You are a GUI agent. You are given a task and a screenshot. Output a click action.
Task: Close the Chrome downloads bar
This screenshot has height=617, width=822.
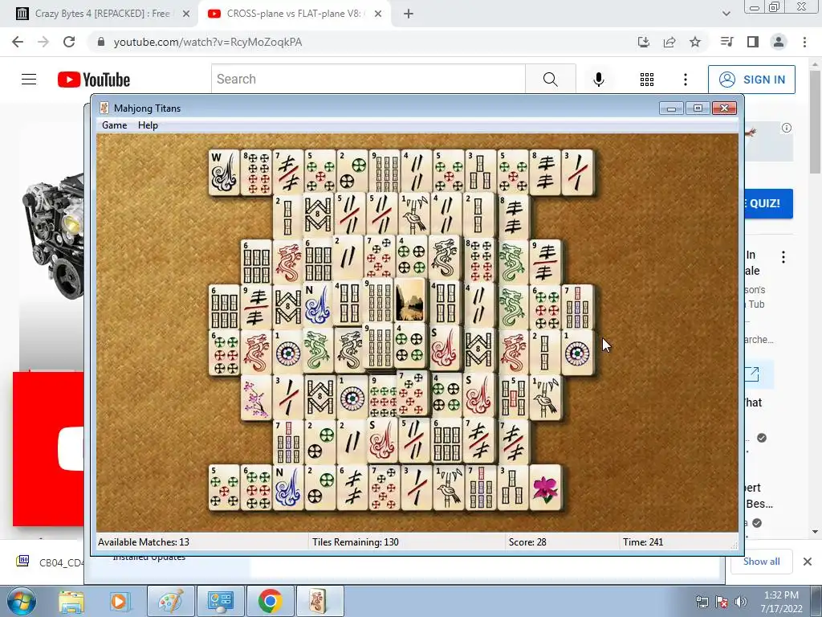pos(808,562)
